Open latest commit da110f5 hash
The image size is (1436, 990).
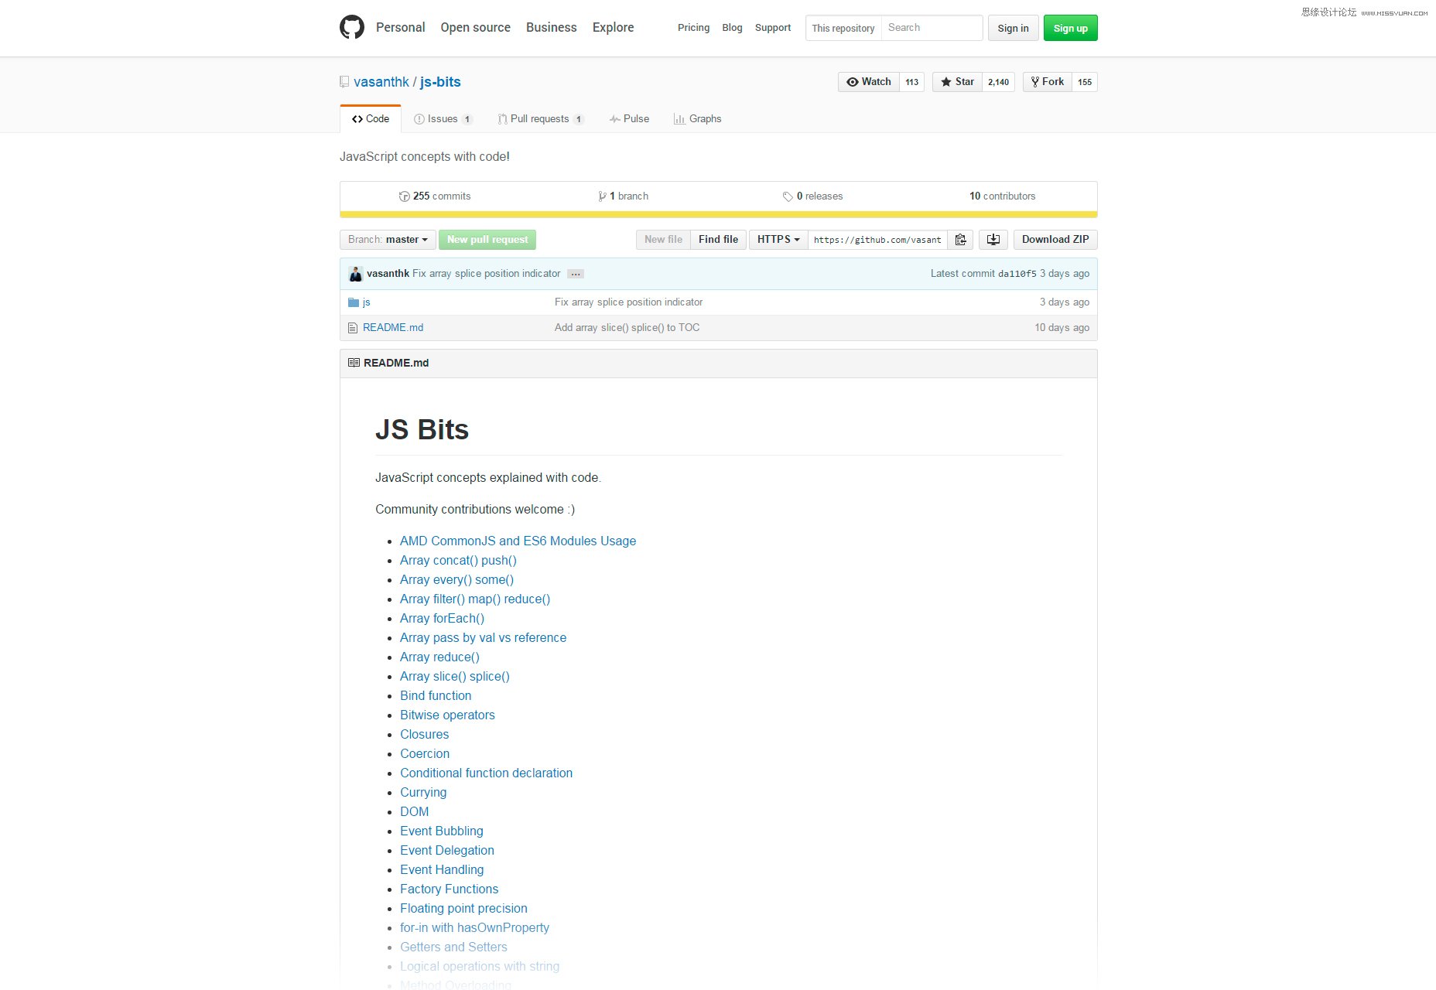[1017, 274]
